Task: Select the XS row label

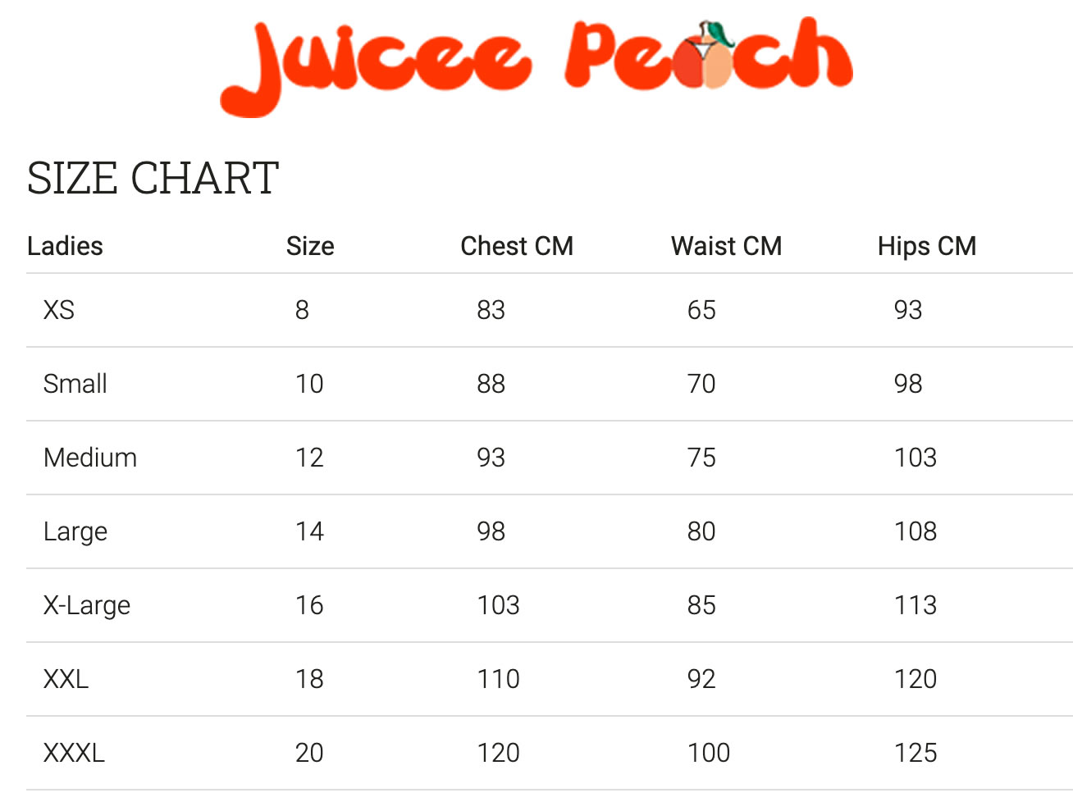Action: [x=59, y=310]
